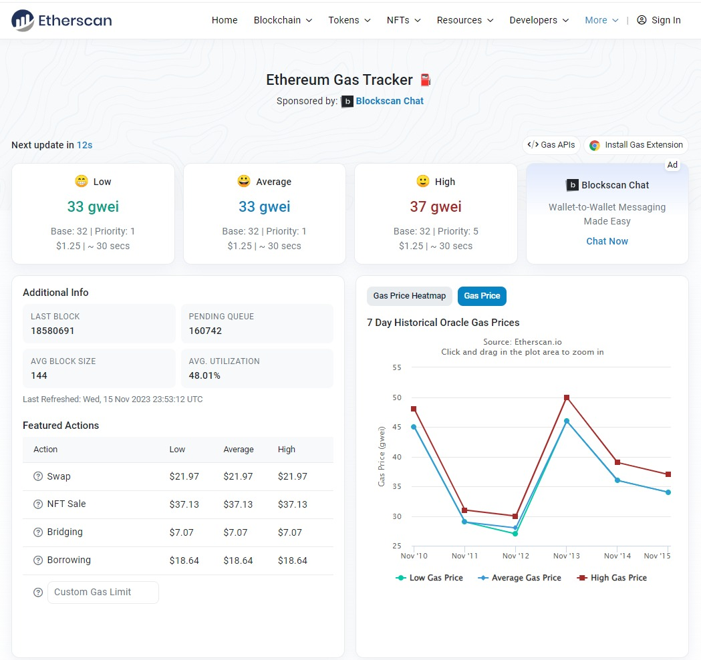The image size is (701, 660).
Task: Click the Blockscan Chat sponsor logo icon
Action: coord(347,102)
